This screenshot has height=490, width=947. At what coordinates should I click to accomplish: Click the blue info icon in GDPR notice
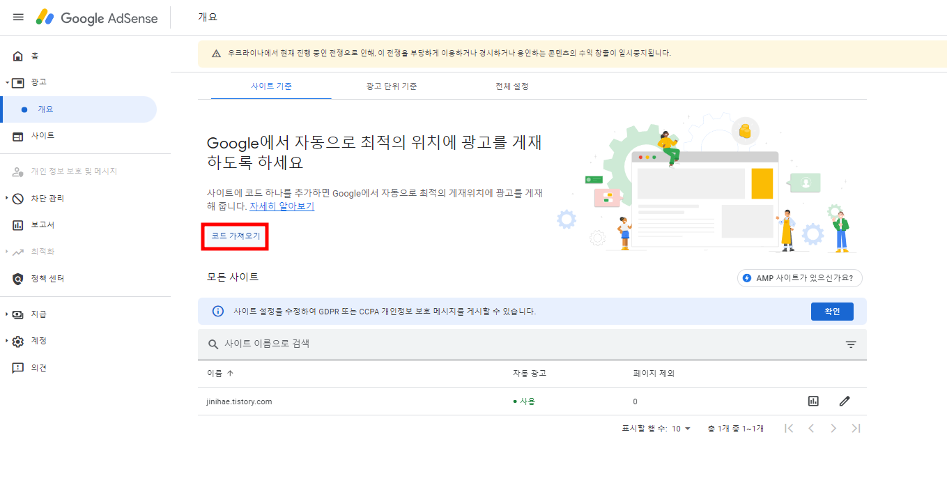218,312
